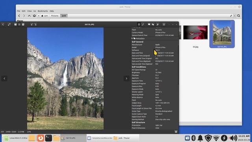Open Thunar Bookmarks menu
This screenshot has height=142, width=252.
pyautogui.click(x=43, y=11)
